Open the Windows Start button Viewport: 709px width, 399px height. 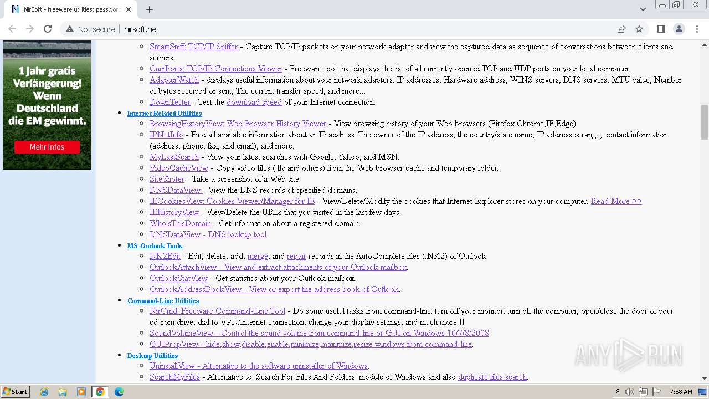click(15, 391)
